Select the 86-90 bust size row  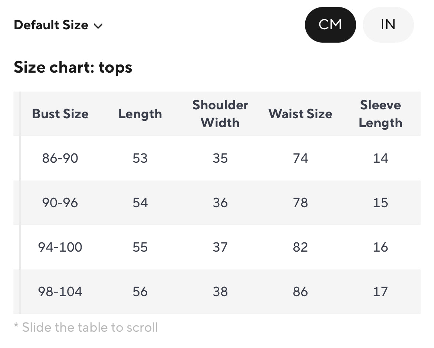[x=60, y=158]
